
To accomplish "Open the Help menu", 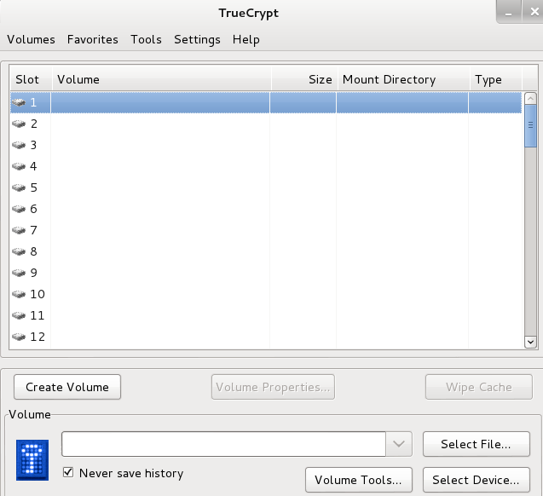I will 246,39.
